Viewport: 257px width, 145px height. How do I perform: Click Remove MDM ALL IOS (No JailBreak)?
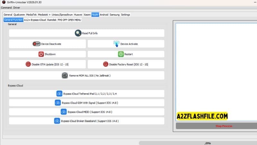coord(86,75)
